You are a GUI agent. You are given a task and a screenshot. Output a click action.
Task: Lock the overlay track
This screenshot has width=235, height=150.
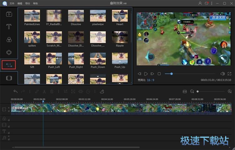[x=9, y=126]
